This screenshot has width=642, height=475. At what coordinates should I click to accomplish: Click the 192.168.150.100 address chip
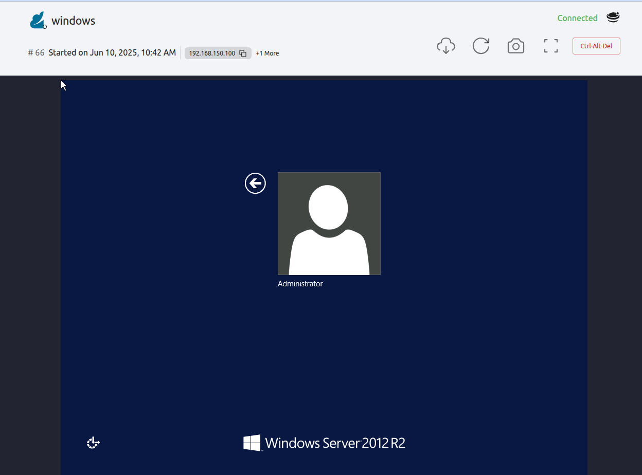(213, 53)
